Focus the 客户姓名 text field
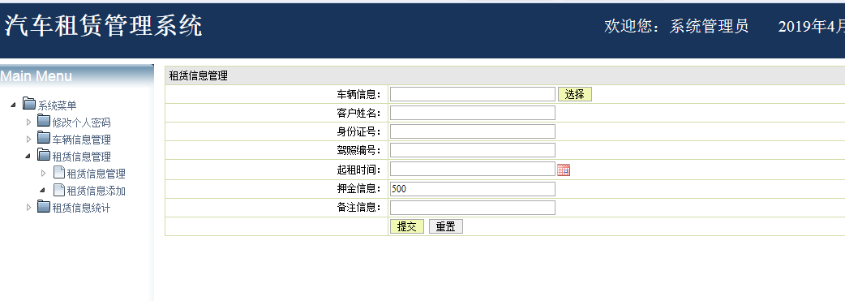This screenshot has height=301, width=845. pos(473,113)
